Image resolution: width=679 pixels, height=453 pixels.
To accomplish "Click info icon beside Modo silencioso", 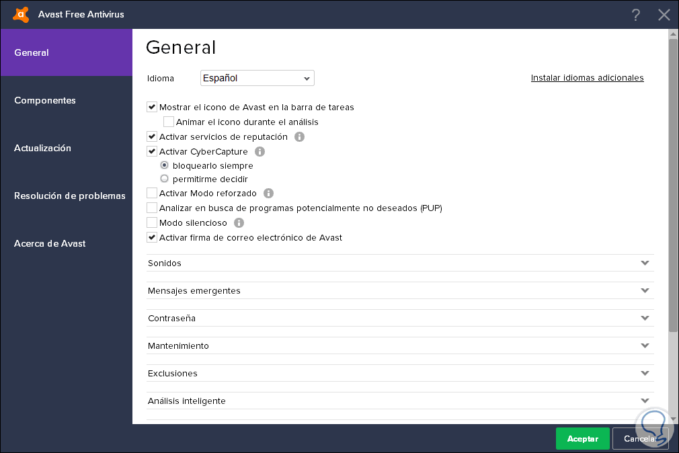I will [239, 223].
